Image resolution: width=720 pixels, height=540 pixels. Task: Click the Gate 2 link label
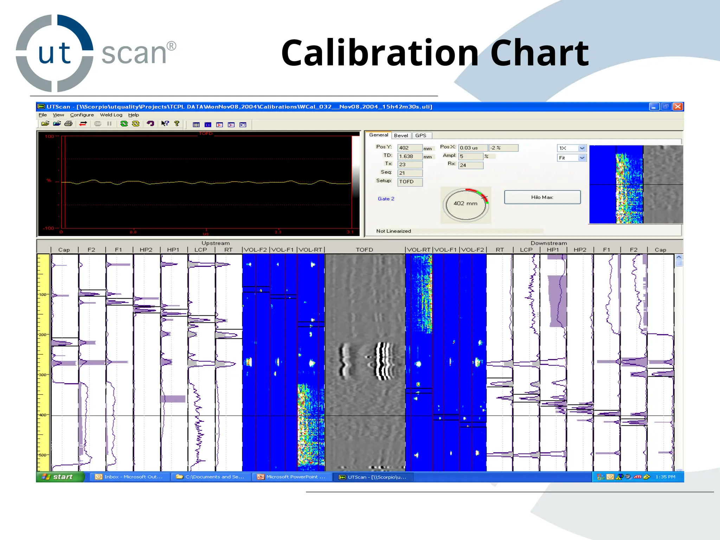coord(386,199)
